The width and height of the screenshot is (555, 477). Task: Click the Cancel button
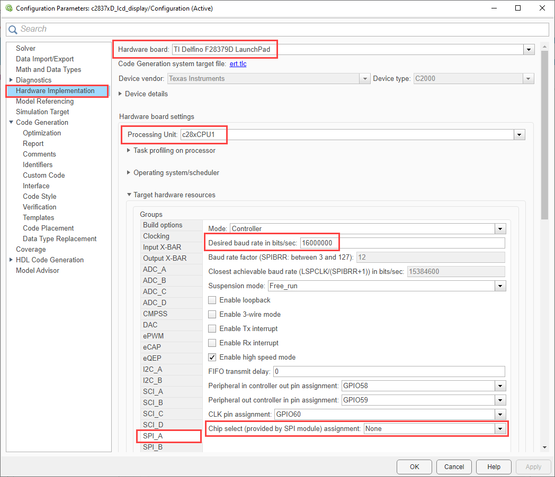[454, 467]
